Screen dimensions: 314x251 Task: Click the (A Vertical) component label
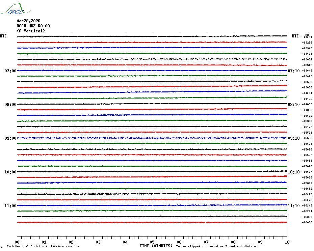pyautogui.click(x=31, y=31)
